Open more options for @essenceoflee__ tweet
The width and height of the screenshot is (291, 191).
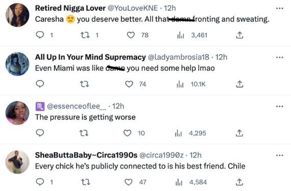click(279, 106)
